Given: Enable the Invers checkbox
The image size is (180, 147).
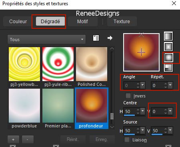Looking at the screenshot, I should (128, 95).
